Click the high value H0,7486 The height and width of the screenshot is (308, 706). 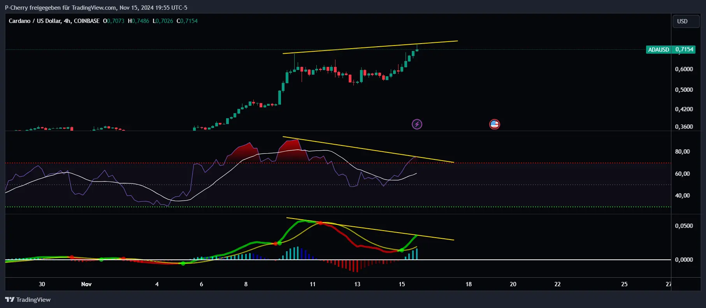pyautogui.click(x=139, y=21)
